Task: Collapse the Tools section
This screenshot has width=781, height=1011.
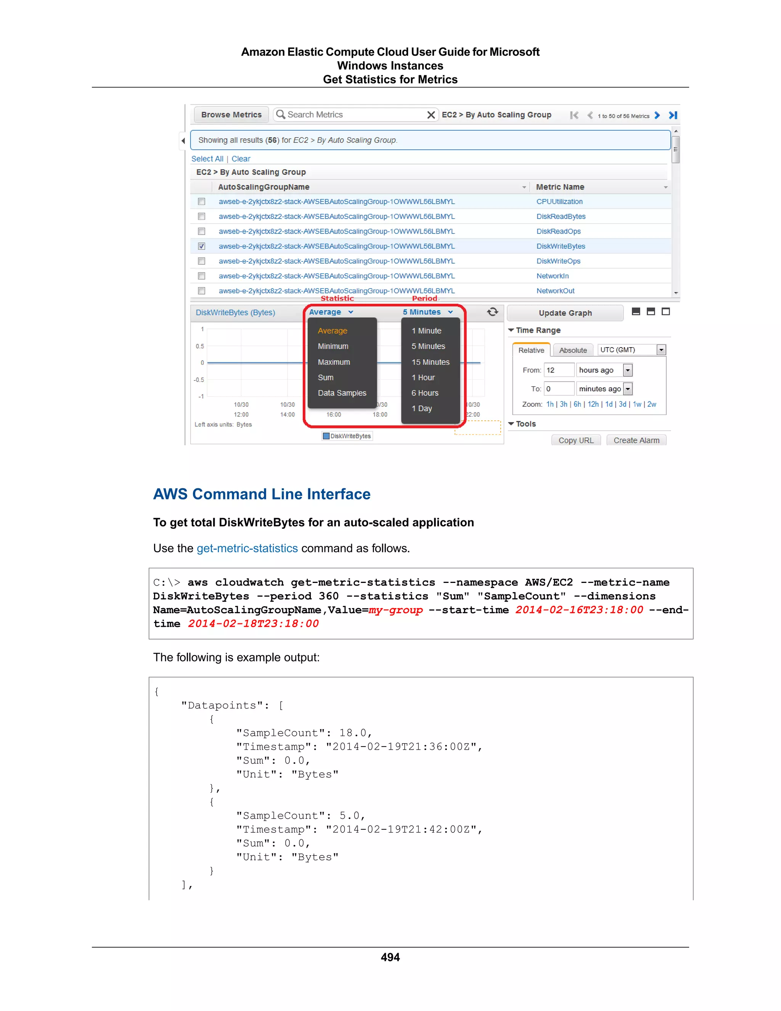Action: 511,423
